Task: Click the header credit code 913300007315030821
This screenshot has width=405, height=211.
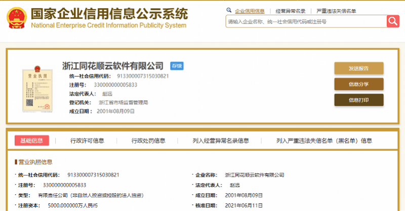Action: [x=143, y=76]
